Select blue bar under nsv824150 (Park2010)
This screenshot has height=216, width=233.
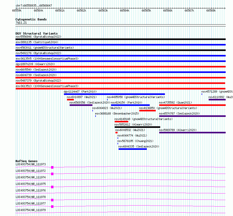point(130,105)
